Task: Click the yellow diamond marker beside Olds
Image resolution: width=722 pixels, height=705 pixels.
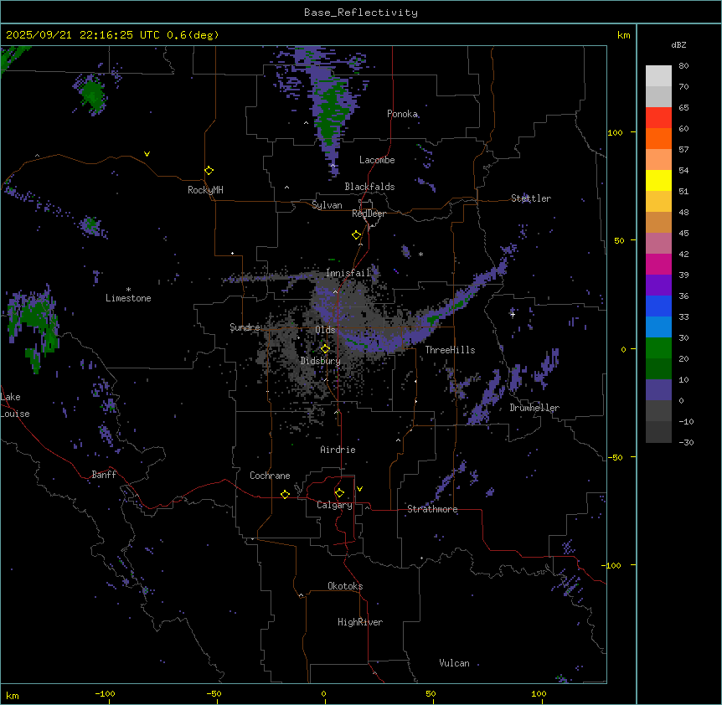Action: (326, 348)
